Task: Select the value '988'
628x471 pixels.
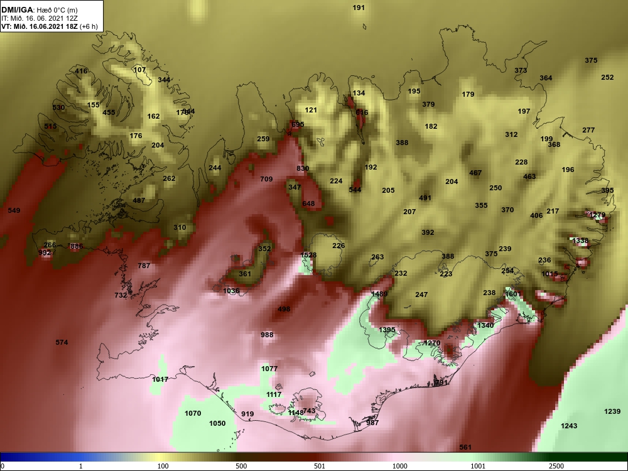Action: tap(267, 335)
